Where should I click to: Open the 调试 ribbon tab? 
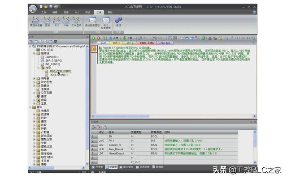(x=88, y=12)
